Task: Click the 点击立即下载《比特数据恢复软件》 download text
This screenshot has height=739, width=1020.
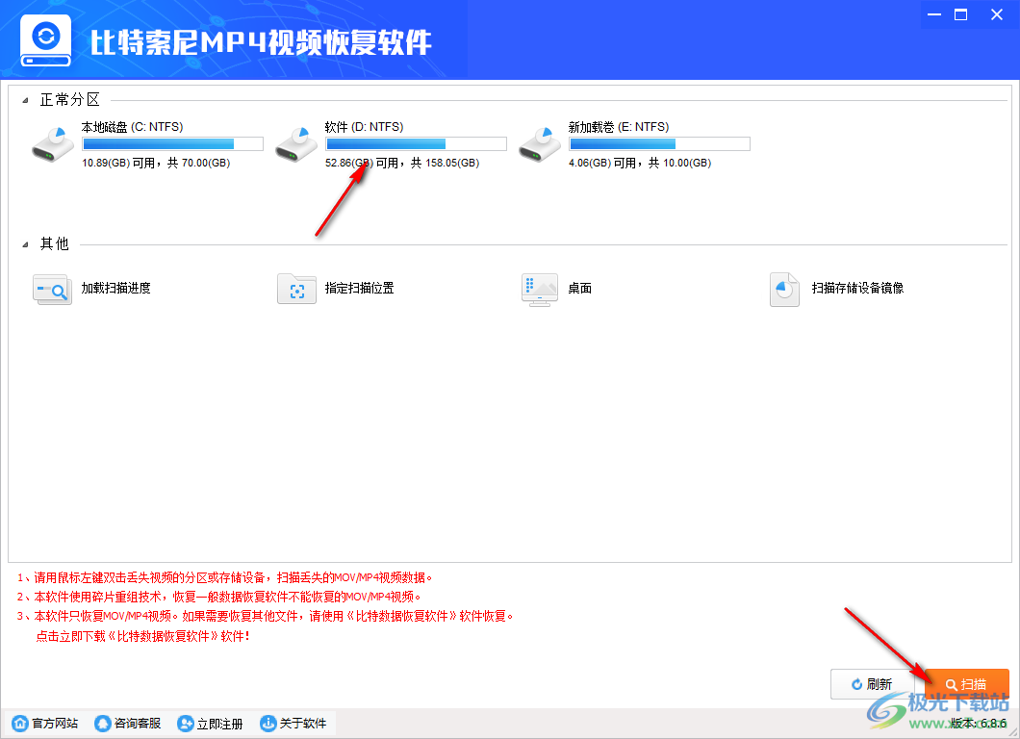Action: (143, 636)
